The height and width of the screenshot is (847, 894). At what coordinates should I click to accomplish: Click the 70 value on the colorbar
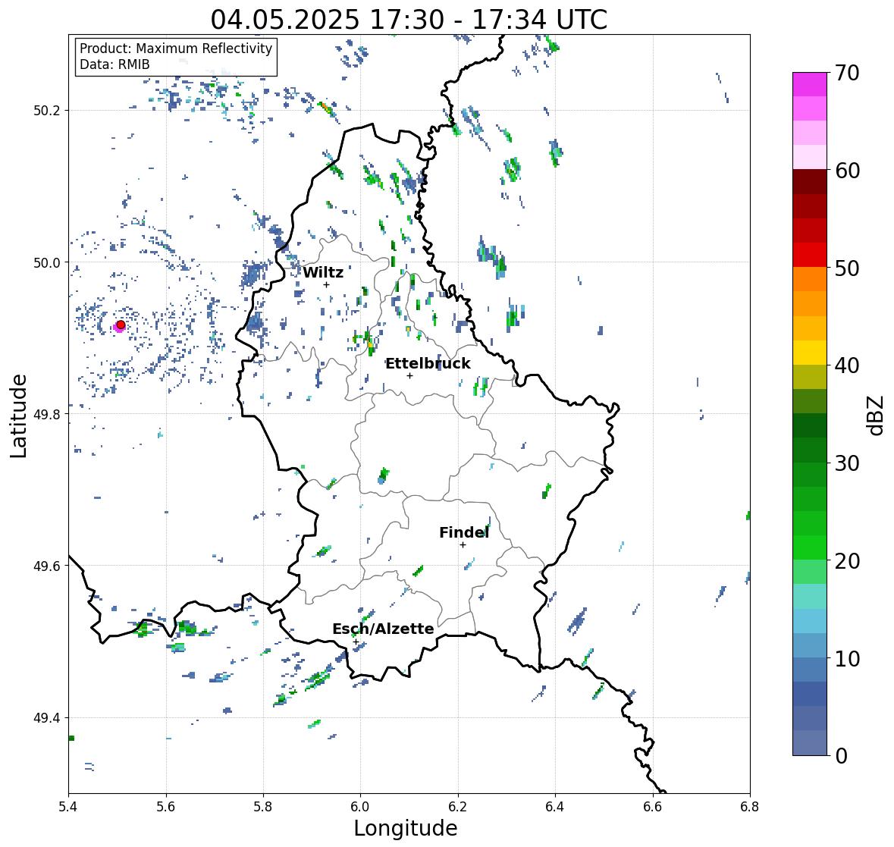(847, 73)
